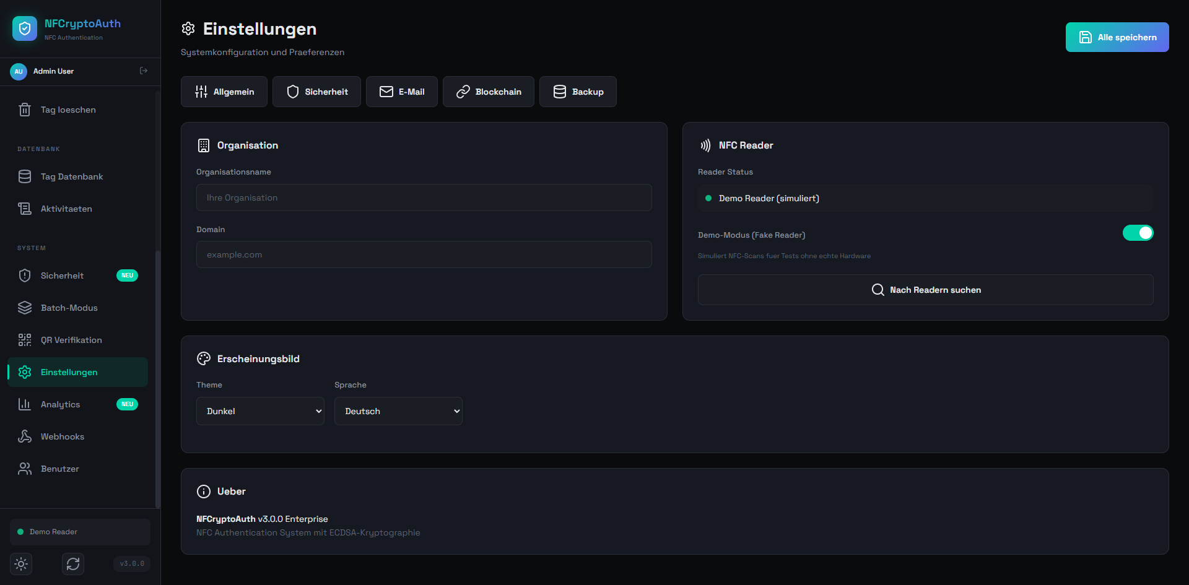This screenshot has height=585, width=1189.
Task: Select the E-Mail settings tab
Action: click(401, 92)
